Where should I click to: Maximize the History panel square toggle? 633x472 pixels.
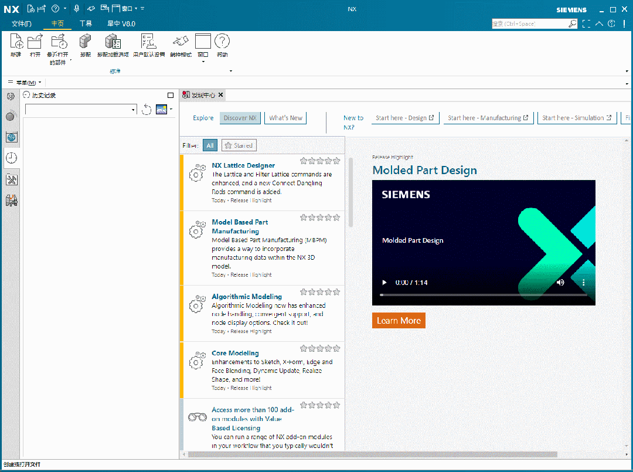pyautogui.click(x=171, y=96)
